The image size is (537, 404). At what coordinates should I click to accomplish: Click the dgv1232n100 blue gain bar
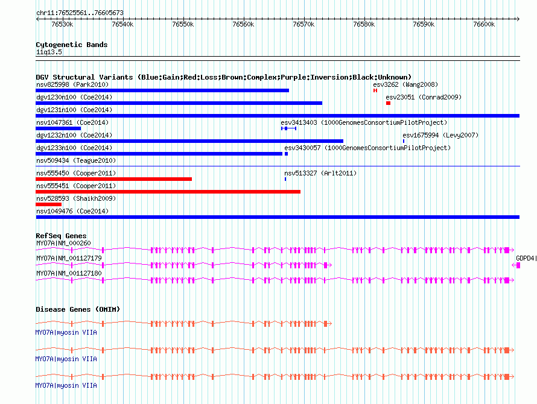point(189,141)
